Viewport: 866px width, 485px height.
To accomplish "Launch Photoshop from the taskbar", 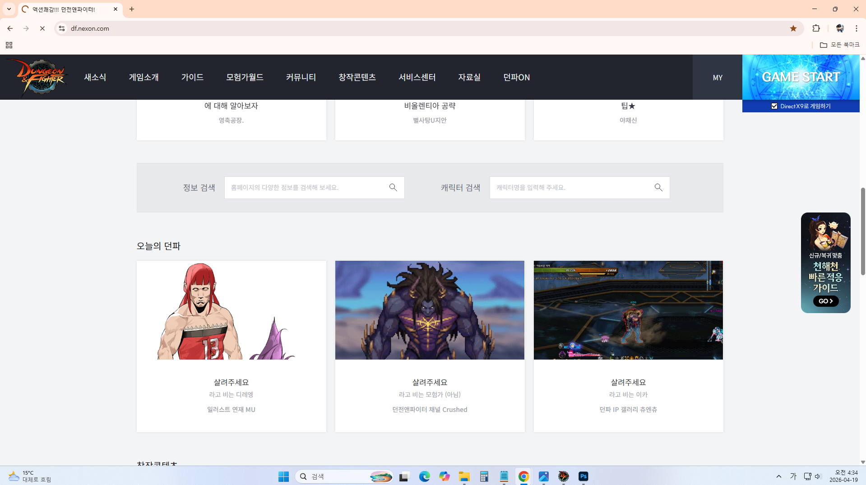I will click(x=583, y=476).
